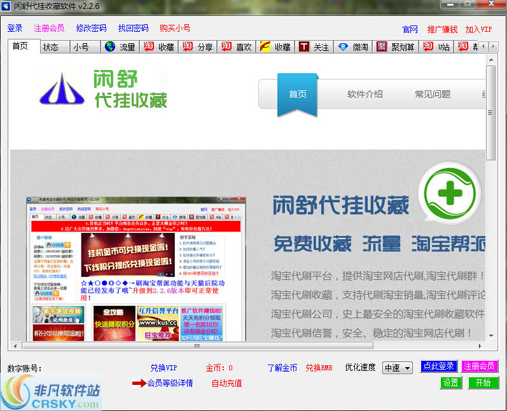Image resolution: width=507 pixels, height=411 pixels.
Task: Click 推广赚钱 link
Action: [x=442, y=29]
